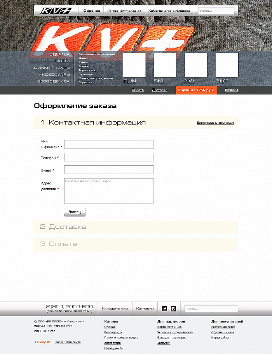Focus the 'Имя и фамилия' input field
The width and height of the screenshot is (272, 354).
click(109, 144)
